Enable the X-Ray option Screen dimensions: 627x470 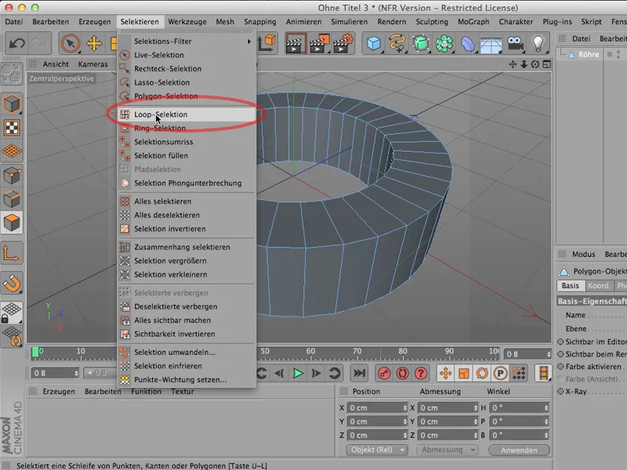pyautogui.click(x=561, y=391)
